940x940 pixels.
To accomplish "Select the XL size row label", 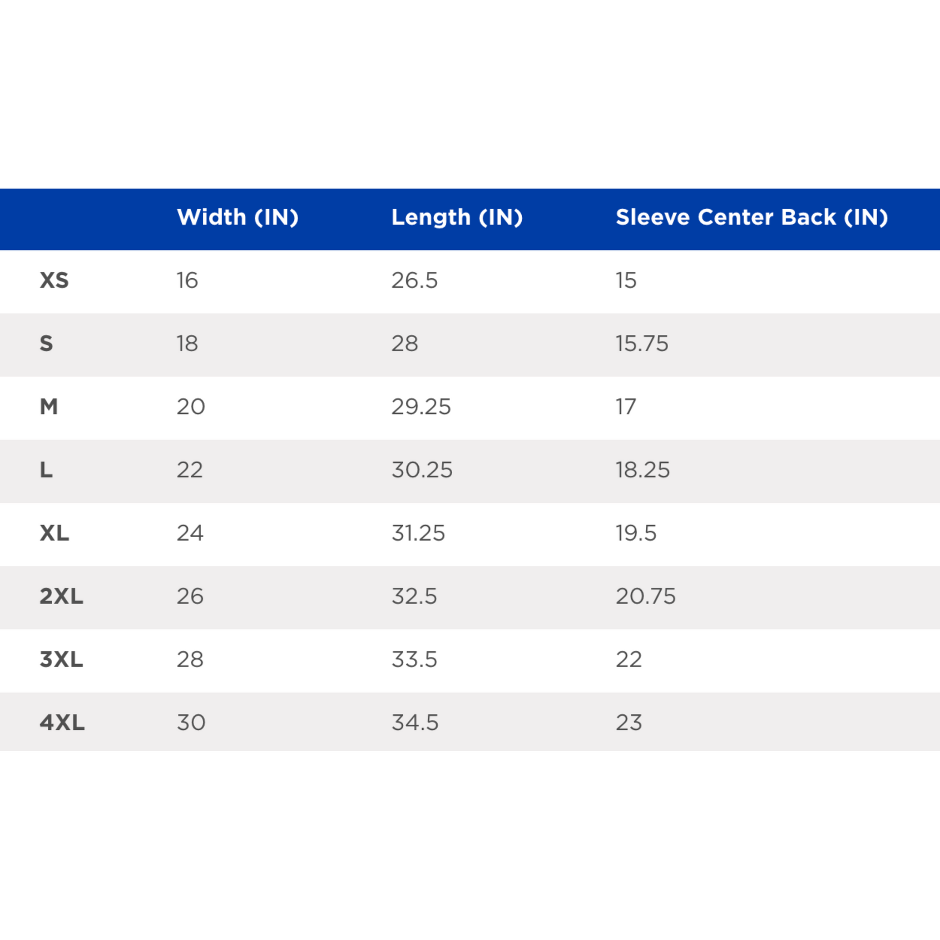I will click(55, 533).
